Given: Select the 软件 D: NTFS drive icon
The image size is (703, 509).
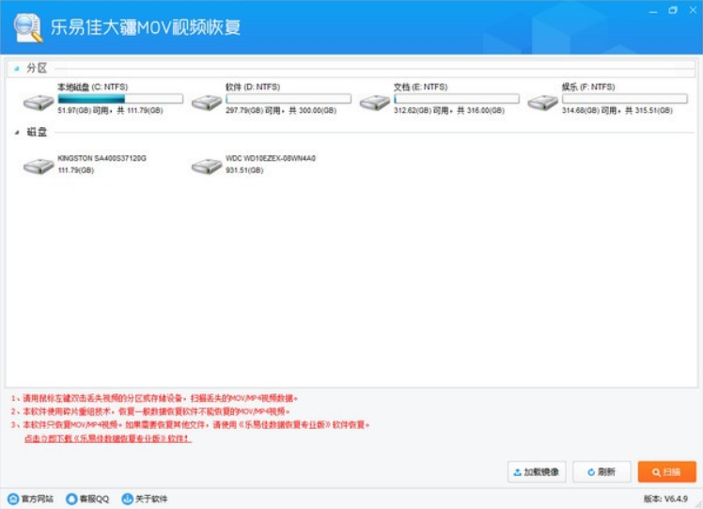Looking at the screenshot, I should [x=207, y=103].
